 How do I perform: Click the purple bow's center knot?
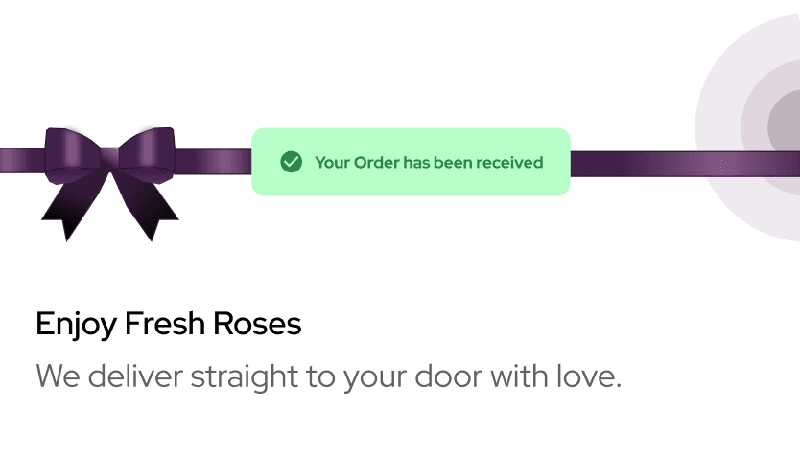[x=109, y=158]
